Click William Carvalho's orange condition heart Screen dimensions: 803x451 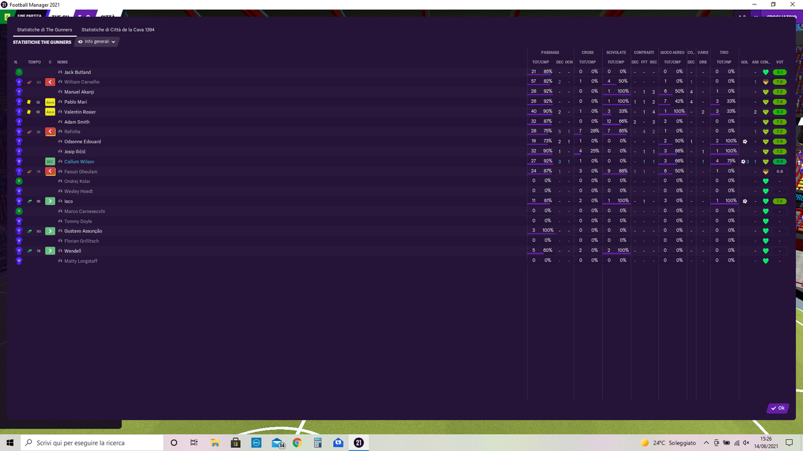pos(765,82)
